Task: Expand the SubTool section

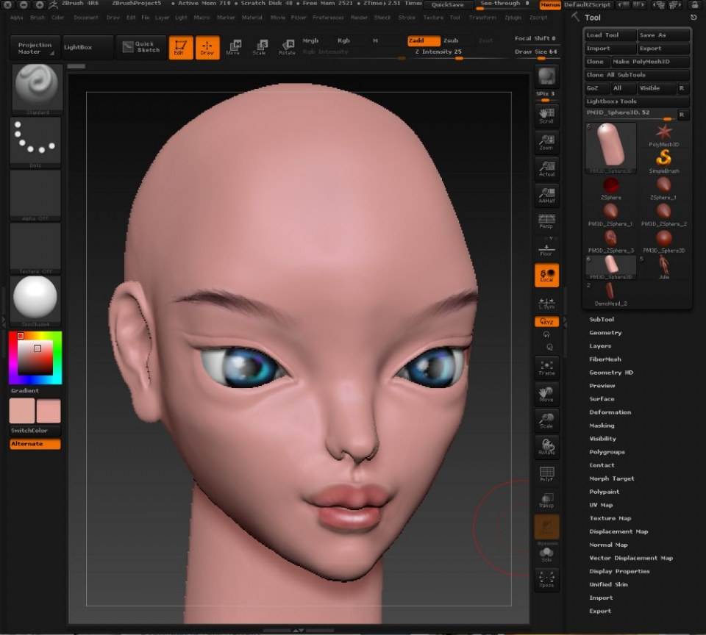Action: tap(602, 319)
